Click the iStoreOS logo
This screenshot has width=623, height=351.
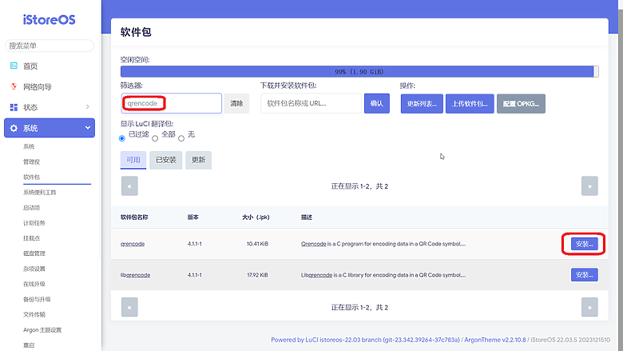49,19
